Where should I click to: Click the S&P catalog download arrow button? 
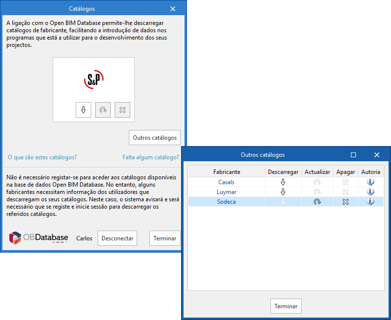[83, 110]
